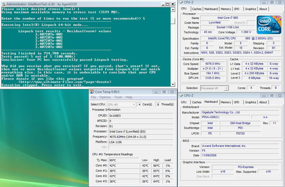Click the Southbridge P55 value

click(240, 128)
